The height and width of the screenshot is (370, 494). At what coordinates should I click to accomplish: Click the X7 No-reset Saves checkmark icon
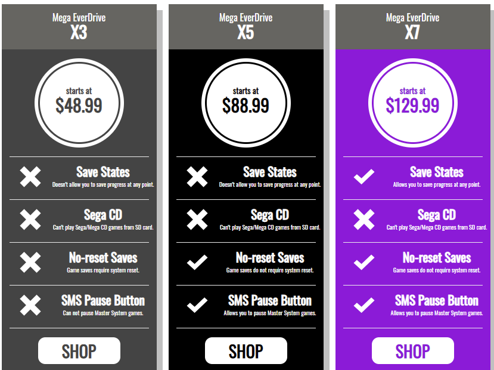click(364, 263)
